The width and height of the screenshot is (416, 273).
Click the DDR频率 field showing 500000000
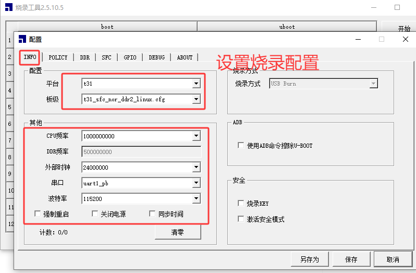click(x=141, y=151)
